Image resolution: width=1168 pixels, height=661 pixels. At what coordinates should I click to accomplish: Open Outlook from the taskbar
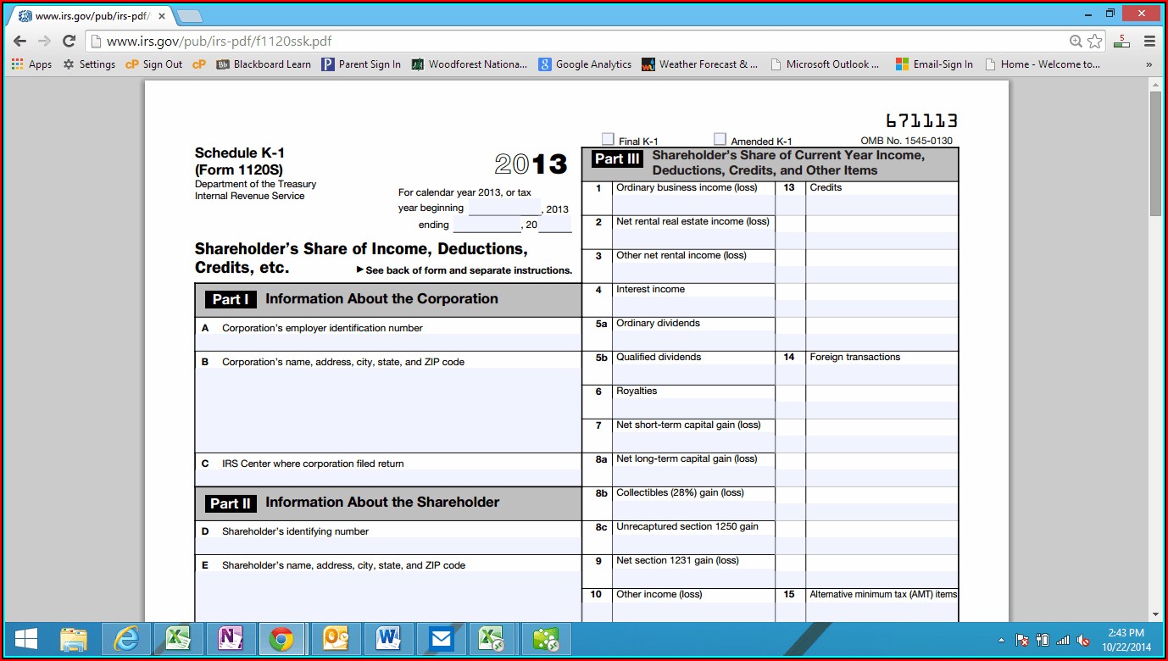pyautogui.click(x=335, y=639)
